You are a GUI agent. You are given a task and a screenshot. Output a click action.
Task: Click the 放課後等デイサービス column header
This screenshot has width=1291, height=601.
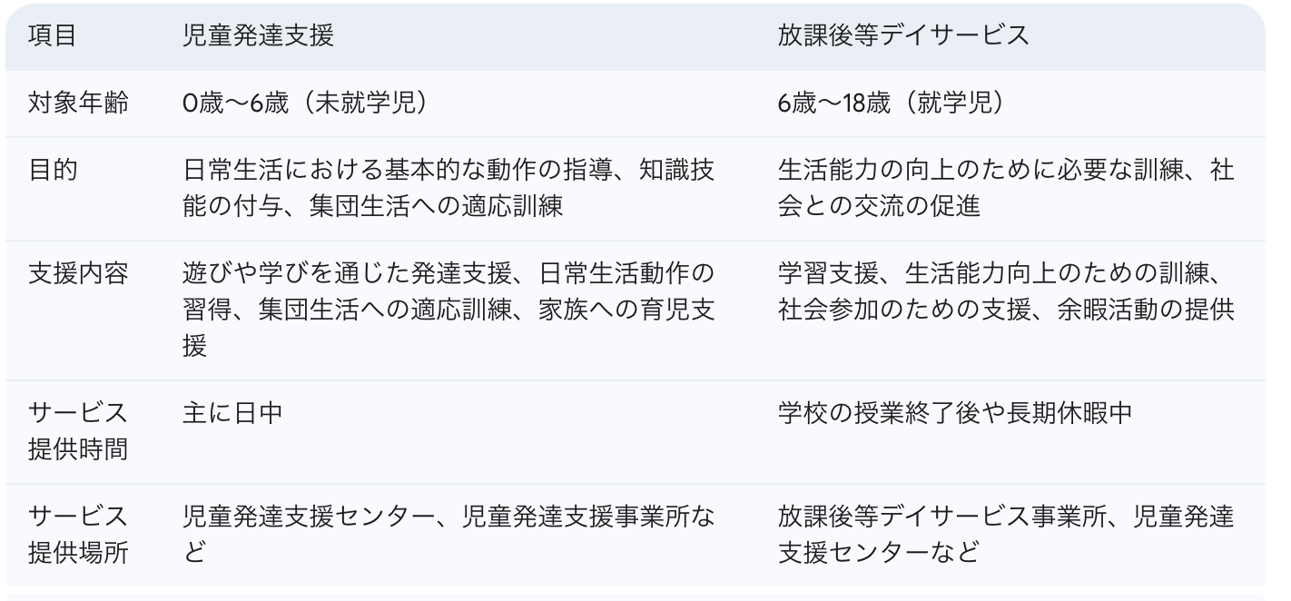[903, 35]
